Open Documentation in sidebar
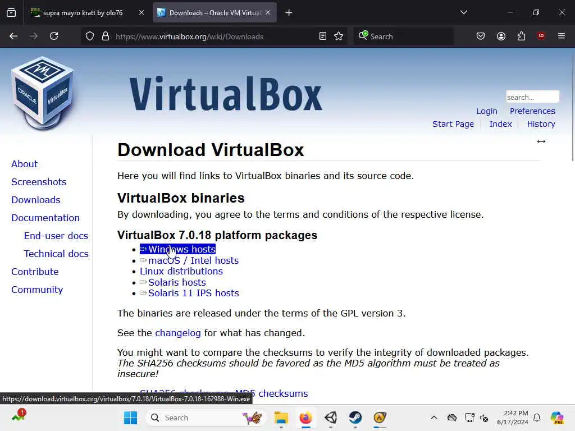The height and width of the screenshot is (431, 575). click(x=45, y=218)
